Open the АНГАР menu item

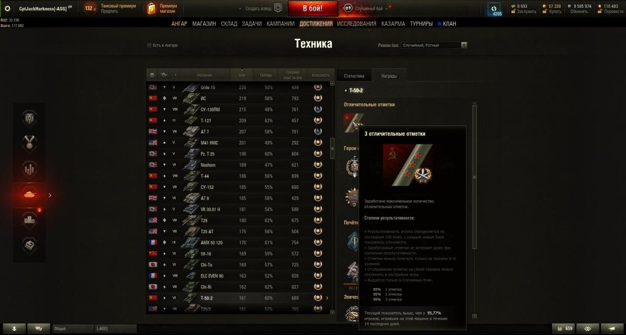(179, 24)
